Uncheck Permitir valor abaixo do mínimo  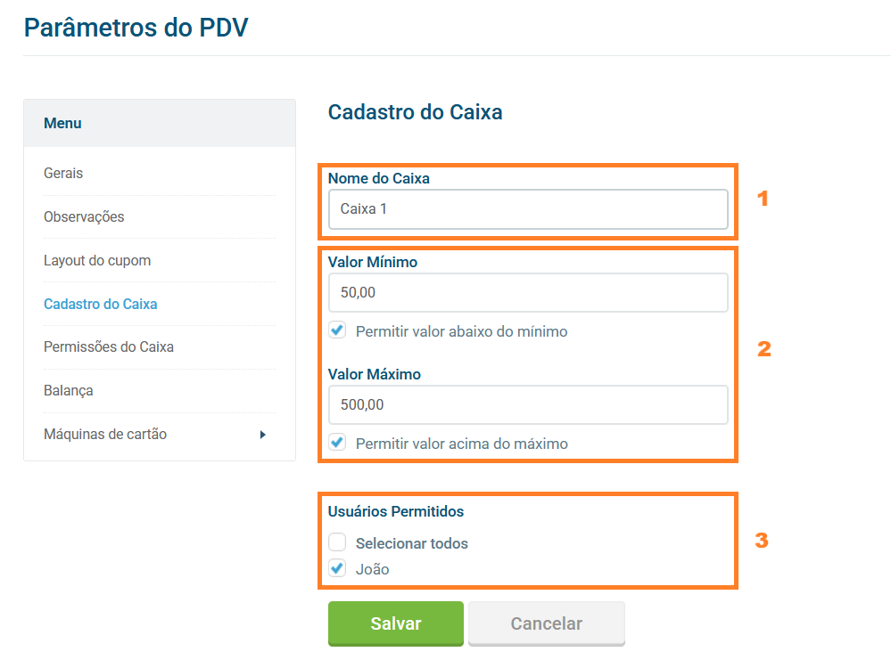click(x=337, y=330)
